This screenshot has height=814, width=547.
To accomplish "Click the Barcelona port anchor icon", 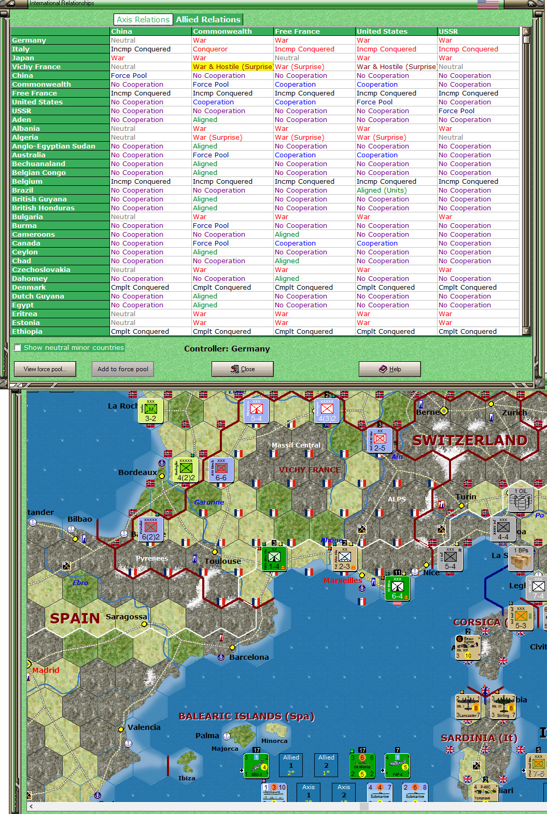I will point(221,657).
